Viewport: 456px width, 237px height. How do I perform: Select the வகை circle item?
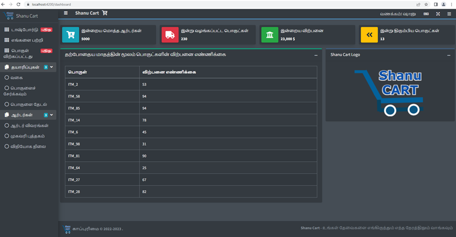[6, 77]
